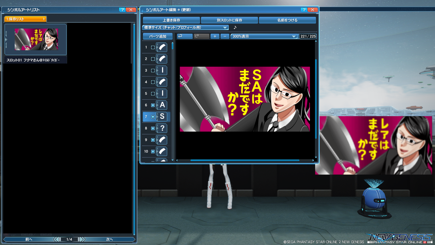The image size is (435, 245).
Task: Zoom out with the minus button
Action: click(x=225, y=36)
